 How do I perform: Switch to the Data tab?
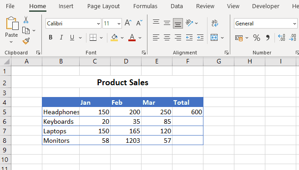coord(177,6)
